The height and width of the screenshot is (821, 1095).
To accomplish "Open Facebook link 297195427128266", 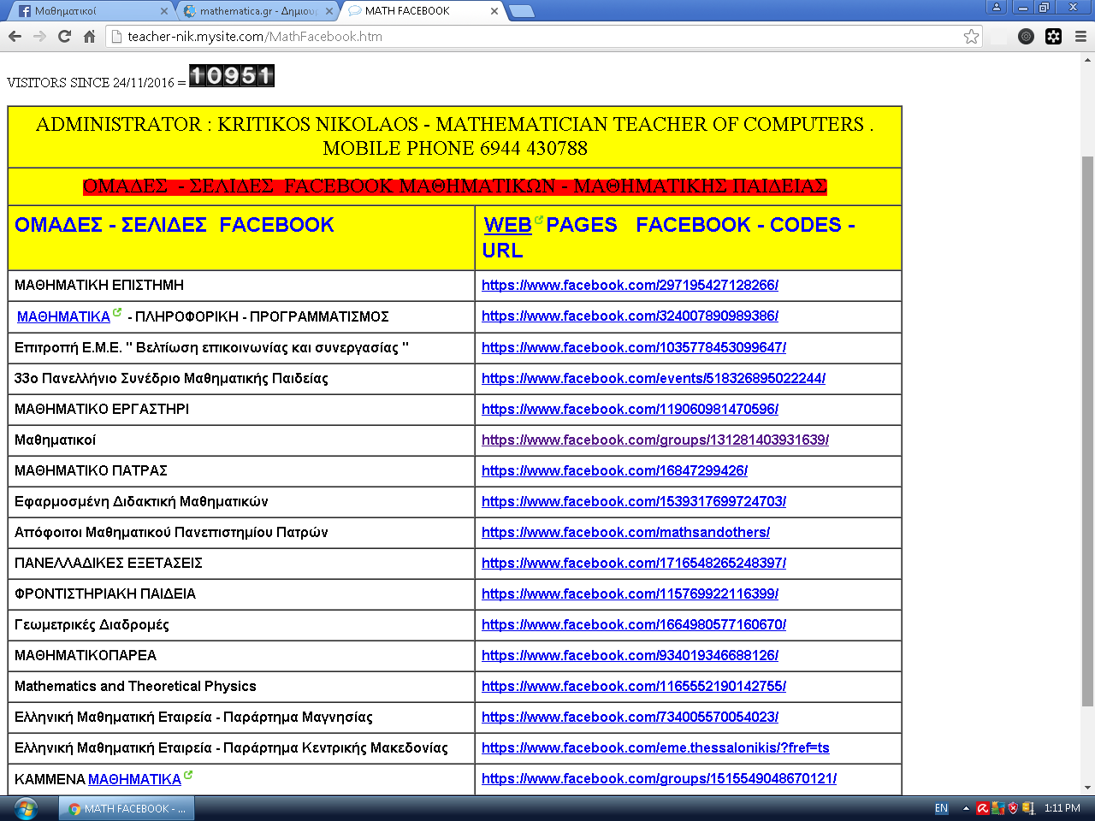I will point(630,285).
